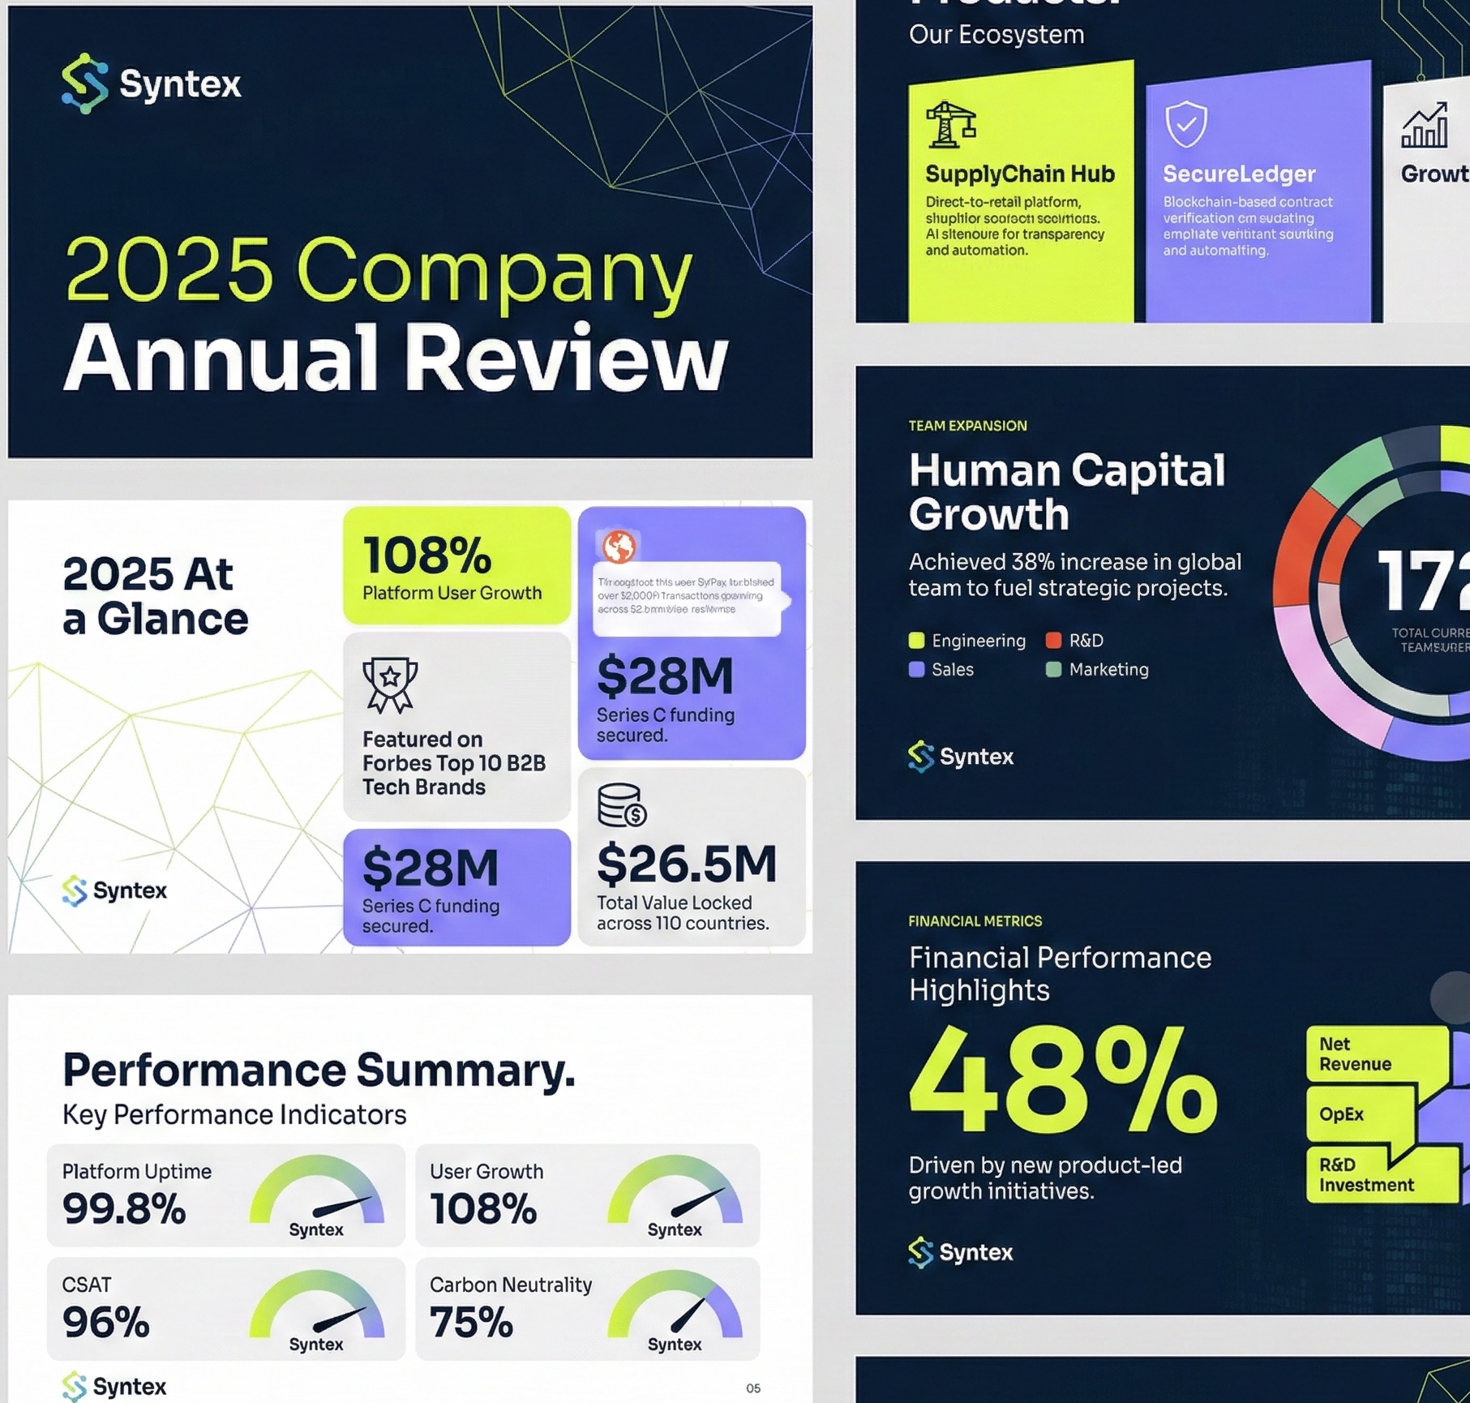Click Syntex logo on Financial Performance slide

point(961,1252)
